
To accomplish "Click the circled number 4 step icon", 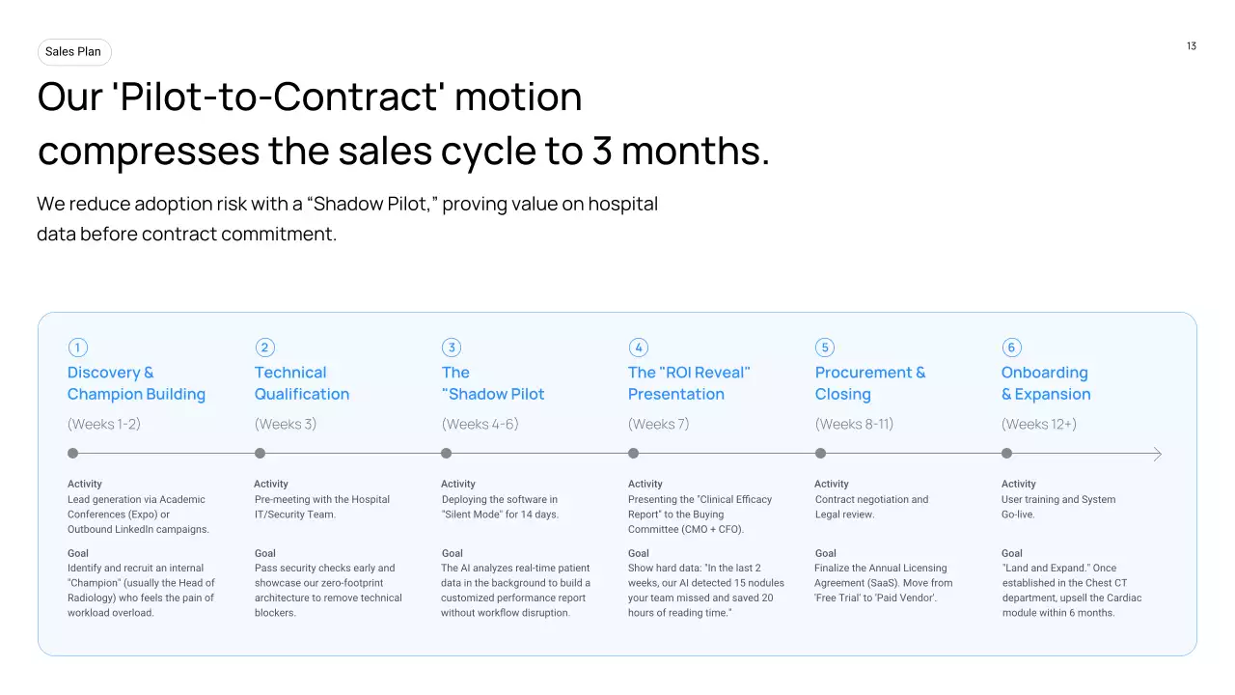I will [638, 347].
